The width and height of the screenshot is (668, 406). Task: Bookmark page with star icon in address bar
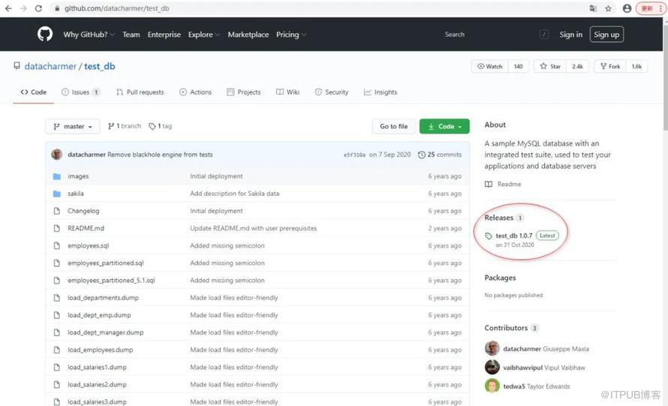point(609,8)
